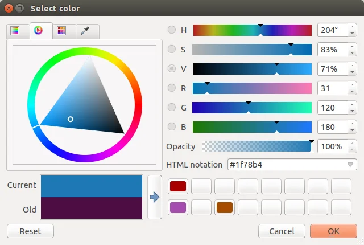Pick the purple custom color swatch
The height and width of the screenshot is (245, 364).
coord(178,207)
